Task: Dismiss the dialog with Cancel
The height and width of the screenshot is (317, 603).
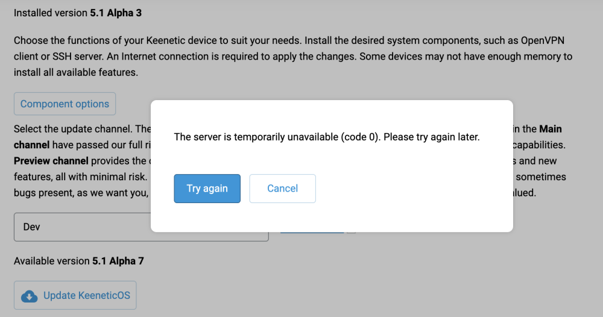Action: pos(282,189)
